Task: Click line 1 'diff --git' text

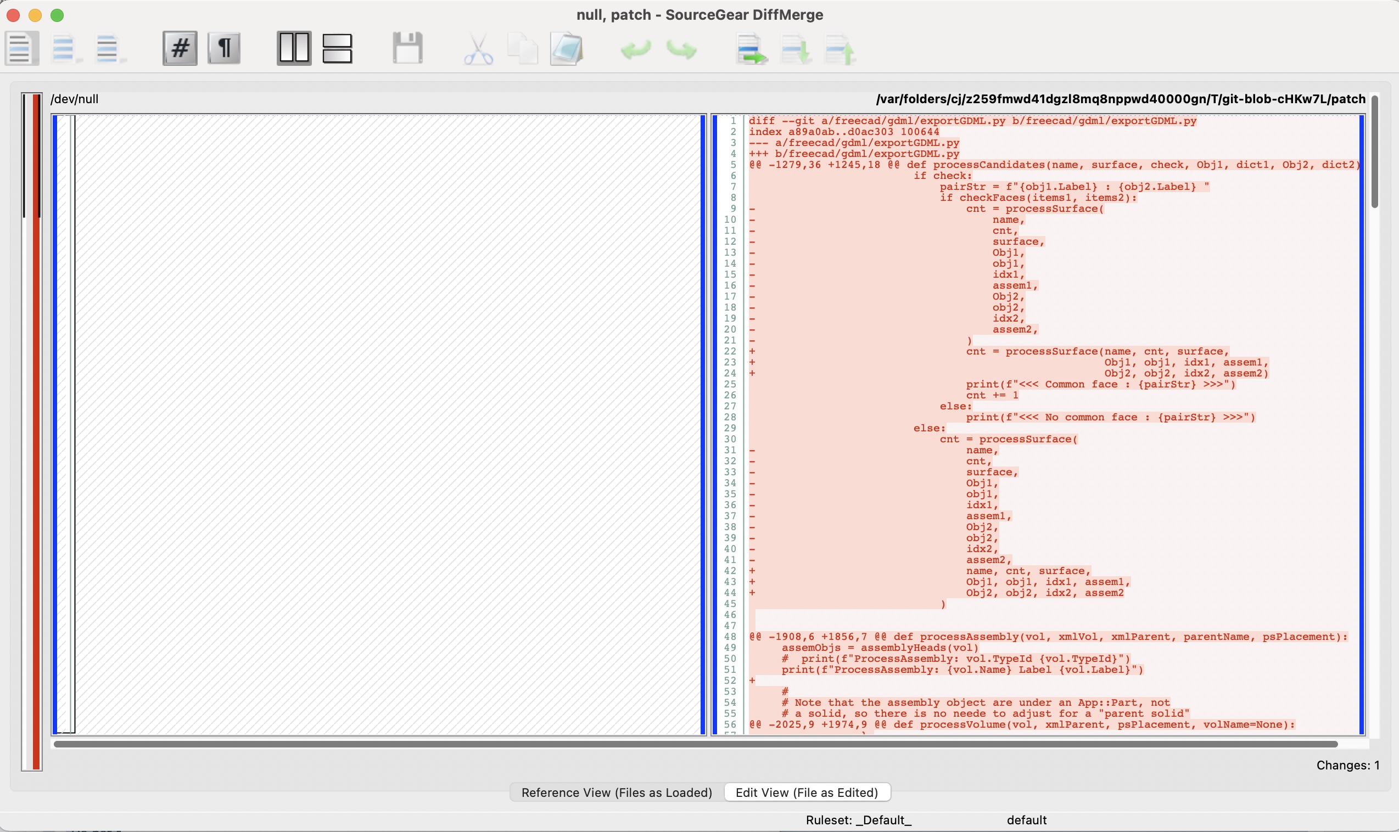Action: 972,121
